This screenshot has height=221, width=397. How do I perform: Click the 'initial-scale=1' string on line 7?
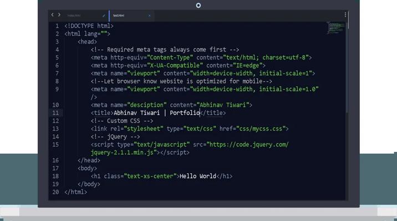tap(286, 73)
